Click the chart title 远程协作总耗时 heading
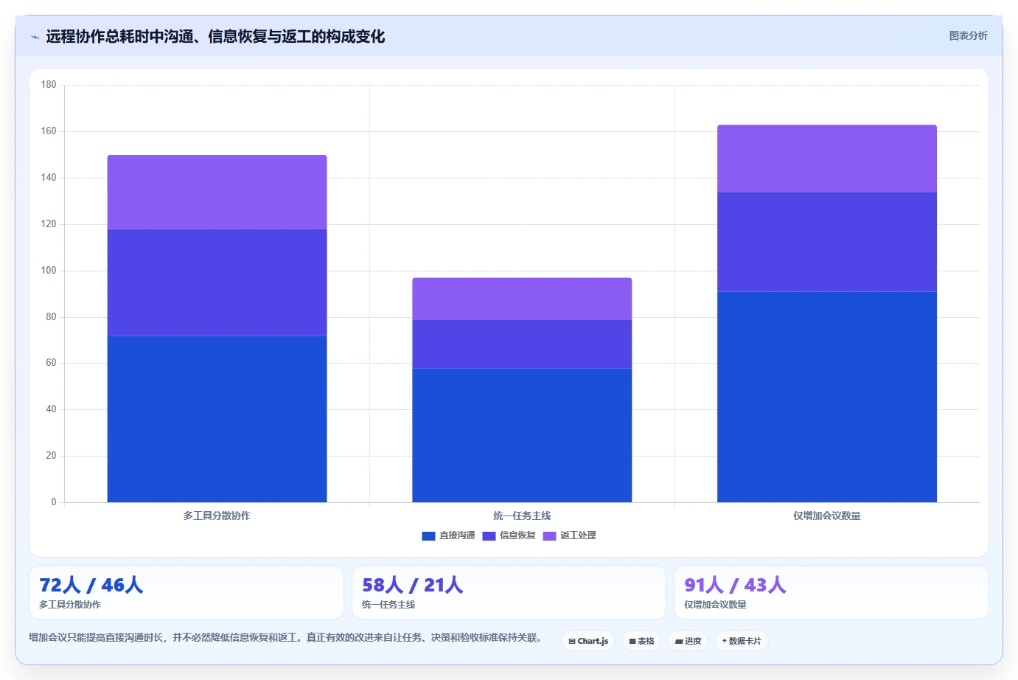Image resolution: width=1018 pixels, height=680 pixels. click(215, 36)
